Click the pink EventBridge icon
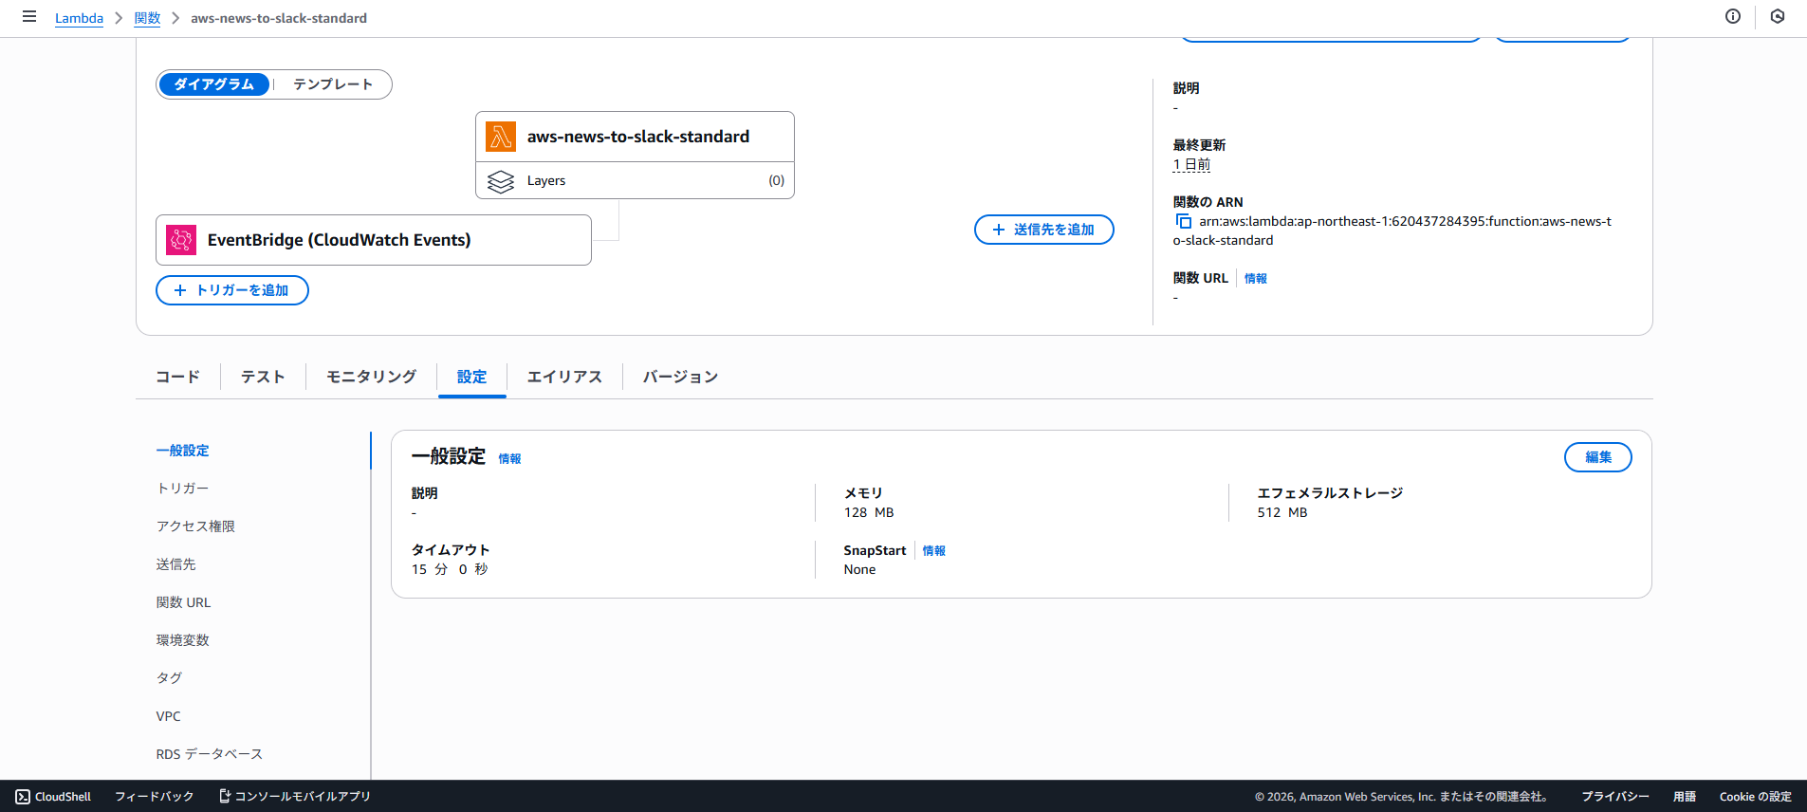This screenshot has height=812, width=1807. click(181, 240)
